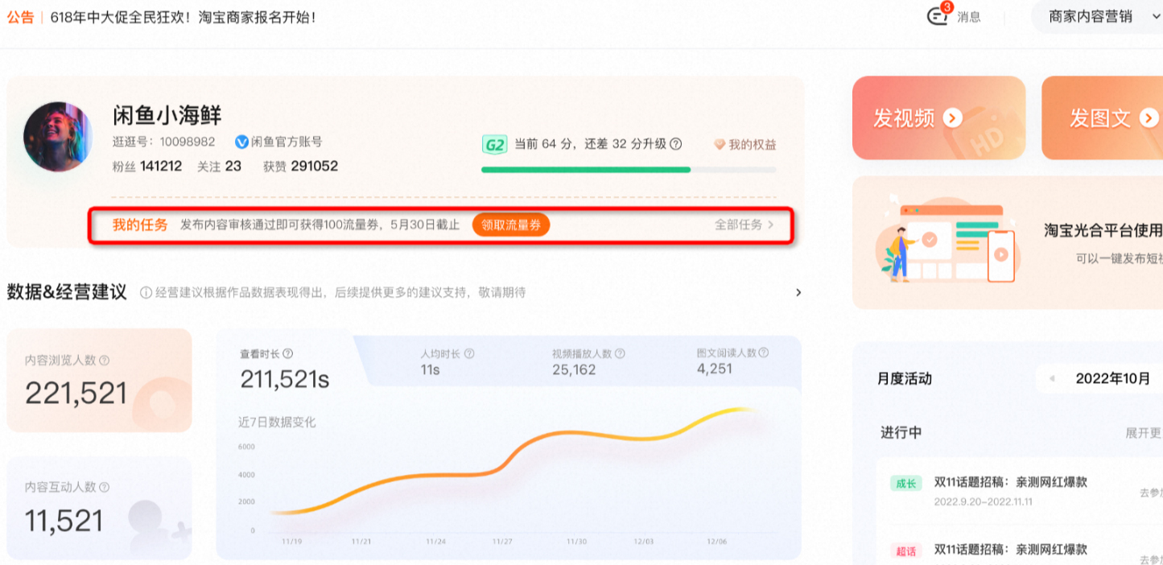Open the 消息 message notifications icon
1163x565 pixels.
[x=938, y=17]
